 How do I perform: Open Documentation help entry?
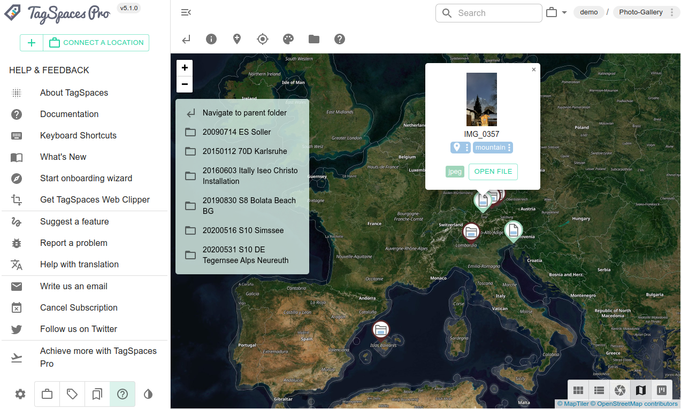(85, 114)
